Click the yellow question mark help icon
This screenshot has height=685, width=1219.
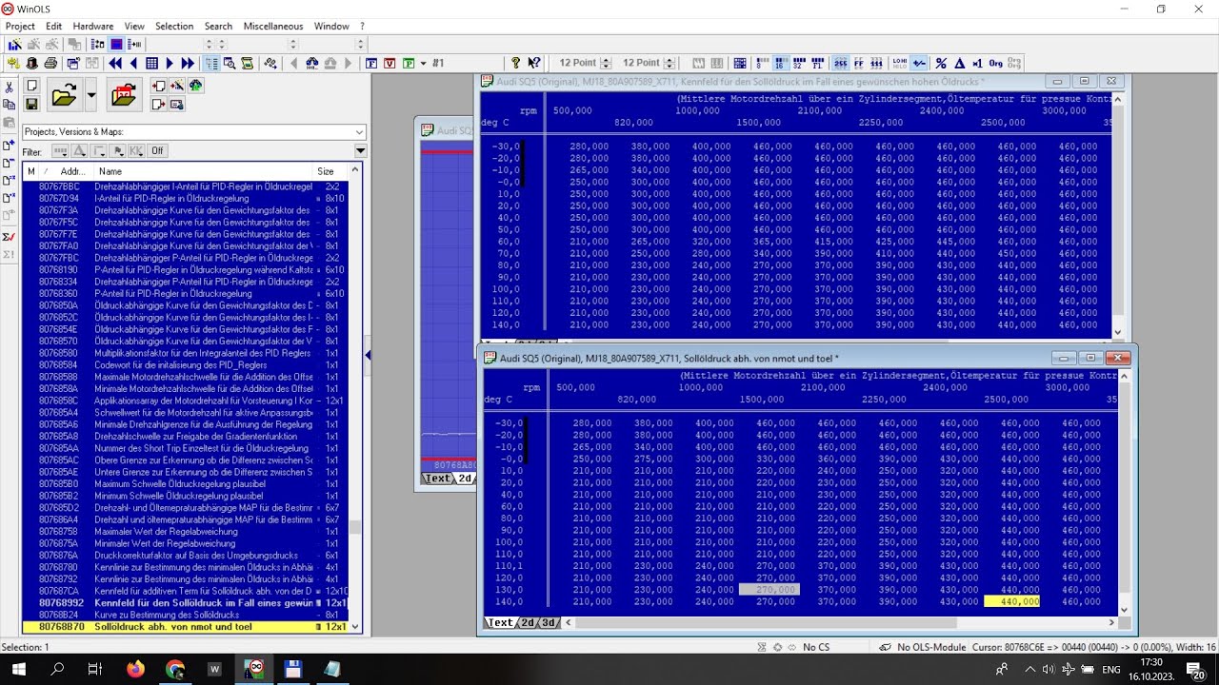click(x=515, y=63)
